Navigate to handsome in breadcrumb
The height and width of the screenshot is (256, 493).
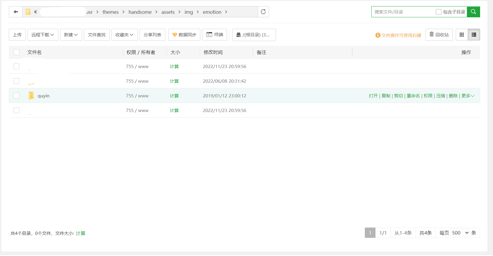140,12
